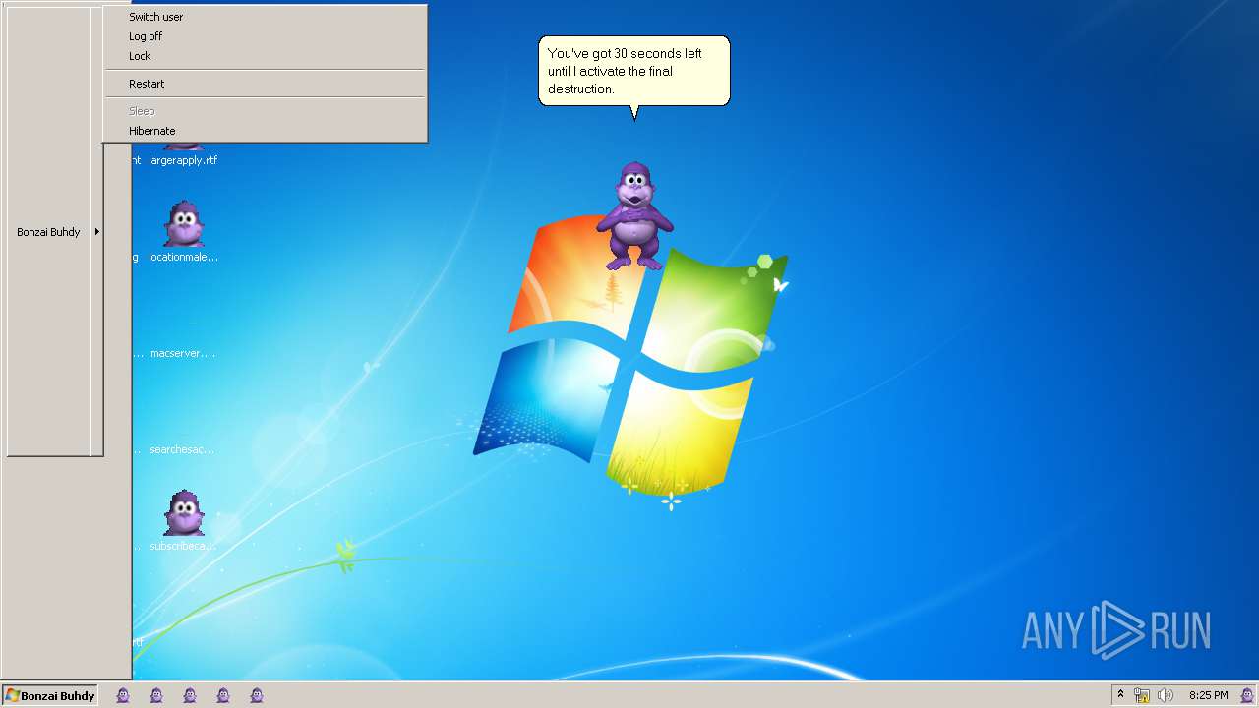Image resolution: width=1259 pixels, height=708 pixels.
Task: Open the second purple gorilla taskbar icon
Action: pyautogui.click(x=156, y=695)
